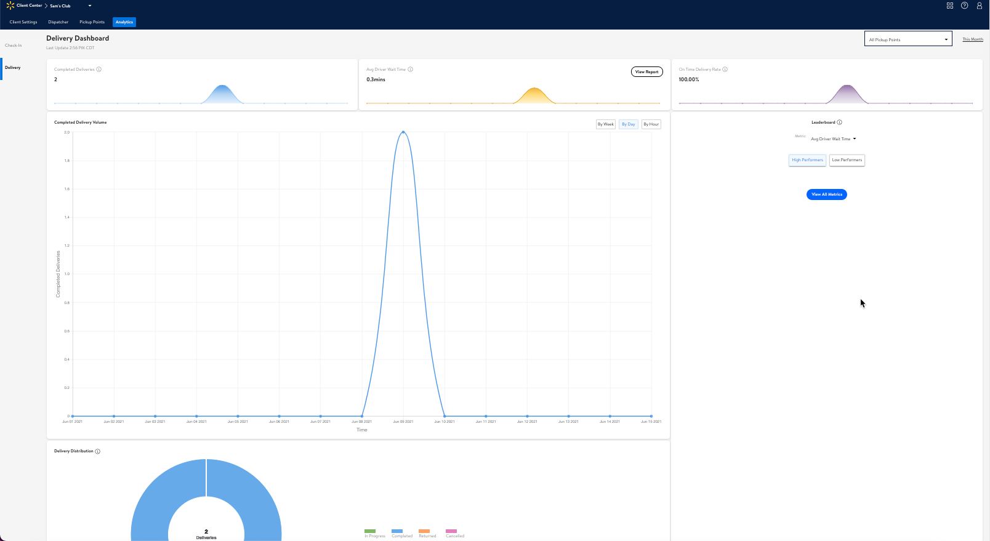
Task: Show Delivery Distribution info tooltip
Action: coord(98,451)
